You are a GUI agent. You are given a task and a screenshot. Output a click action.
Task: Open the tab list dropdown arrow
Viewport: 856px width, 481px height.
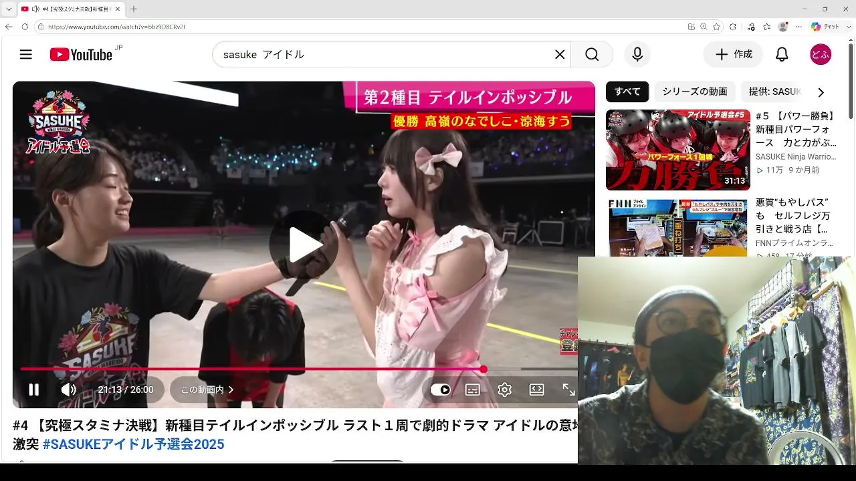click(9, 9)
